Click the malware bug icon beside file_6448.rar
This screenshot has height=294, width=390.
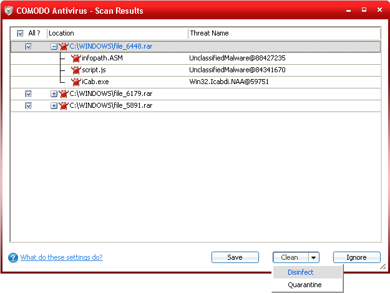tap(64, 46)
